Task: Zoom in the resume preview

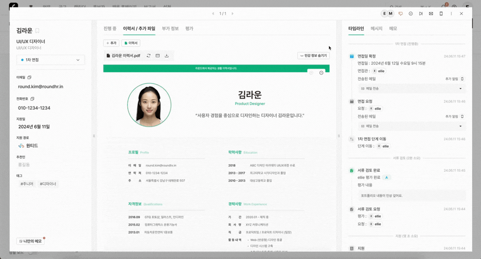Action: pyautogui.click(x=311, y=73)
